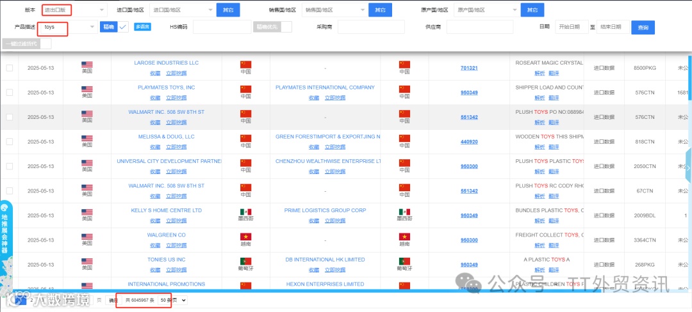Open the 产品描述 dropdown containing toys
The image size is (692, 312).
pyautogui.click(x=68, y=27)
